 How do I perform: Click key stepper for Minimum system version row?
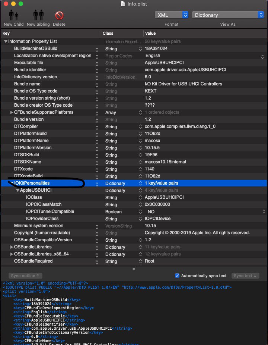[97, 227]
